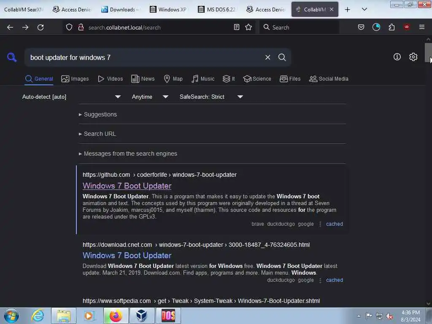
Task: Open cached version of CNET result
Action: pyautogui.click(x=335, y=280)
